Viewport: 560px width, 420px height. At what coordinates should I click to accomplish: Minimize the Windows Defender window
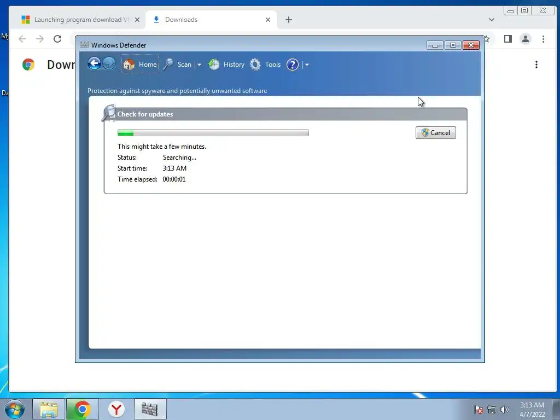435,45
